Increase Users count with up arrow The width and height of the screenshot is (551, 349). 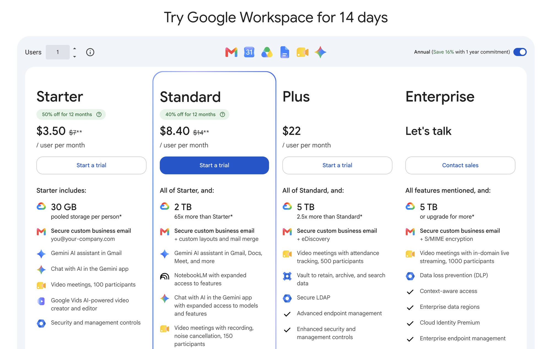pos(74,48)
